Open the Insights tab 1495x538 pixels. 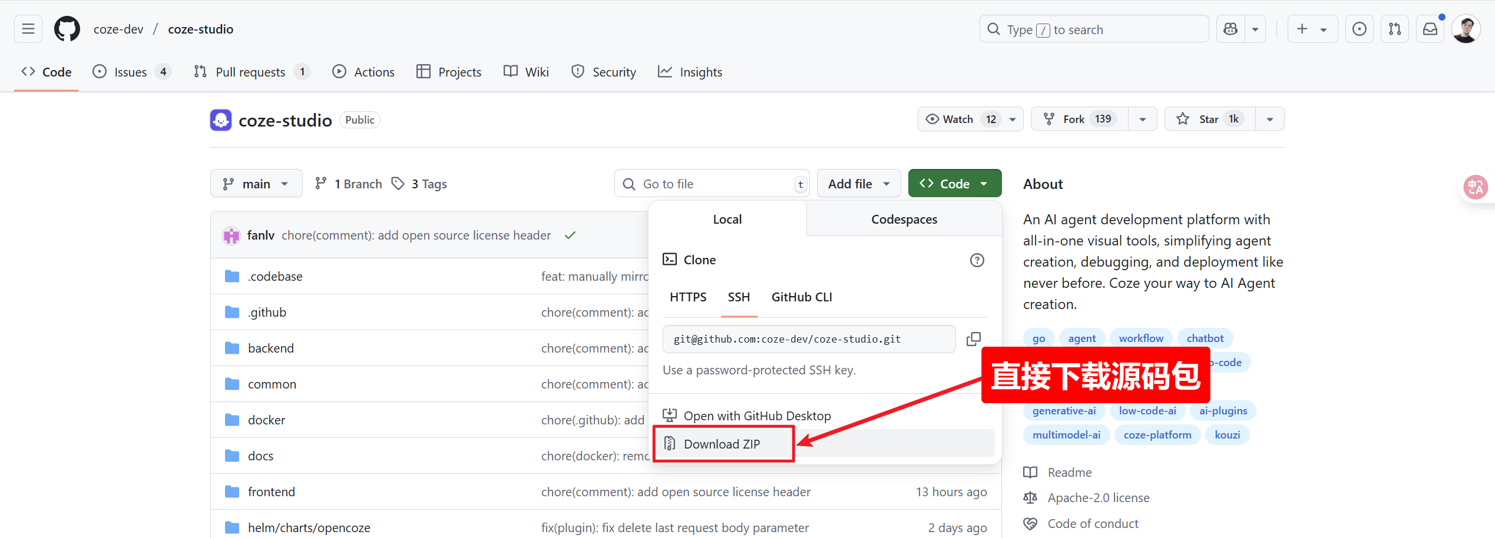pos(690,72)
